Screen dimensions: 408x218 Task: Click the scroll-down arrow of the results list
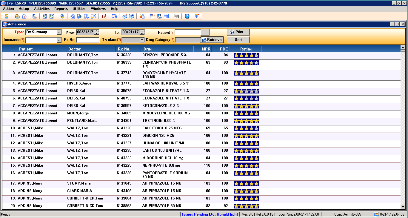pyautogui.click(x=403, y=207)
